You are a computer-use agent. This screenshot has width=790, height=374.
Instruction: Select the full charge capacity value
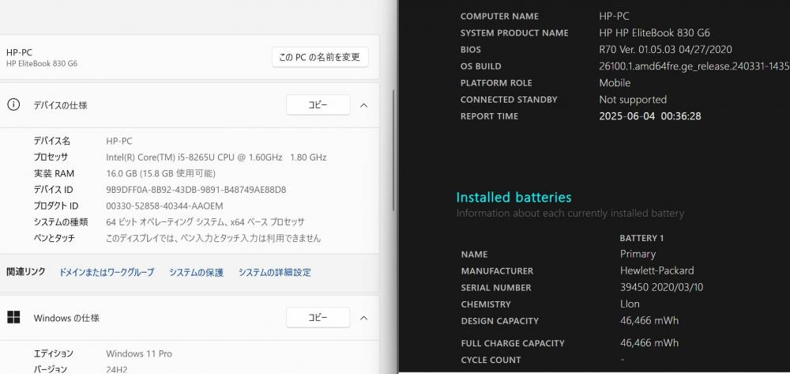coord(649,342)
